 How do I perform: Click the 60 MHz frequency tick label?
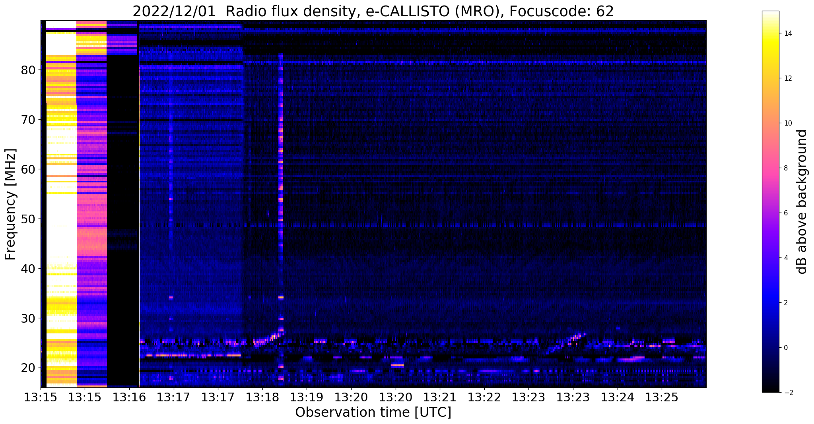pyautogui.click(x=28, y=169)
